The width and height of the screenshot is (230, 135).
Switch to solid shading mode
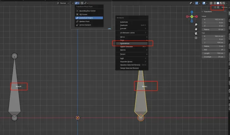click(x=218, y=3)
